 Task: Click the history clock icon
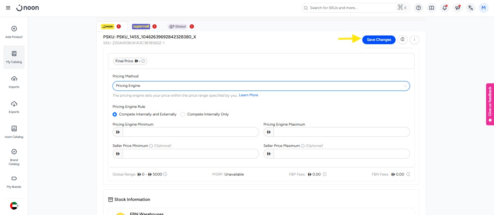(x=402, y=39)
